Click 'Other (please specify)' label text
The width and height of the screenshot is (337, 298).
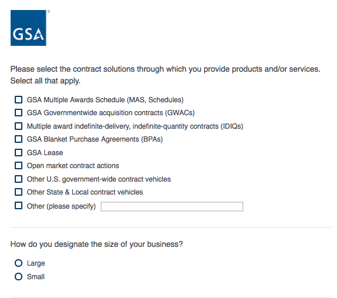[x=61, y=206]
